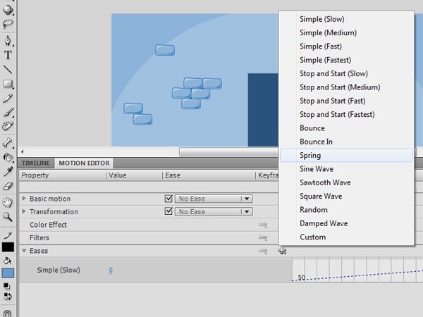Select the Lasso tool
Screen dimensions: 423x317
(x=8, y=23)
